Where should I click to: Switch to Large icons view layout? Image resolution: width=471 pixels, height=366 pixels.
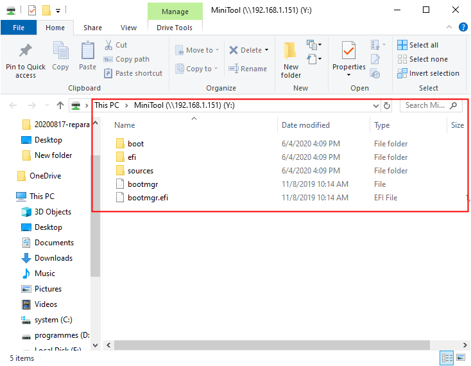461,358
